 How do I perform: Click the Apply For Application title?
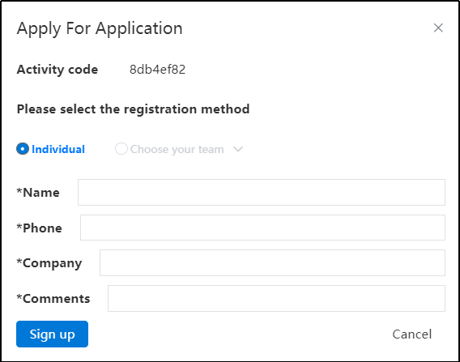(100, 28)
